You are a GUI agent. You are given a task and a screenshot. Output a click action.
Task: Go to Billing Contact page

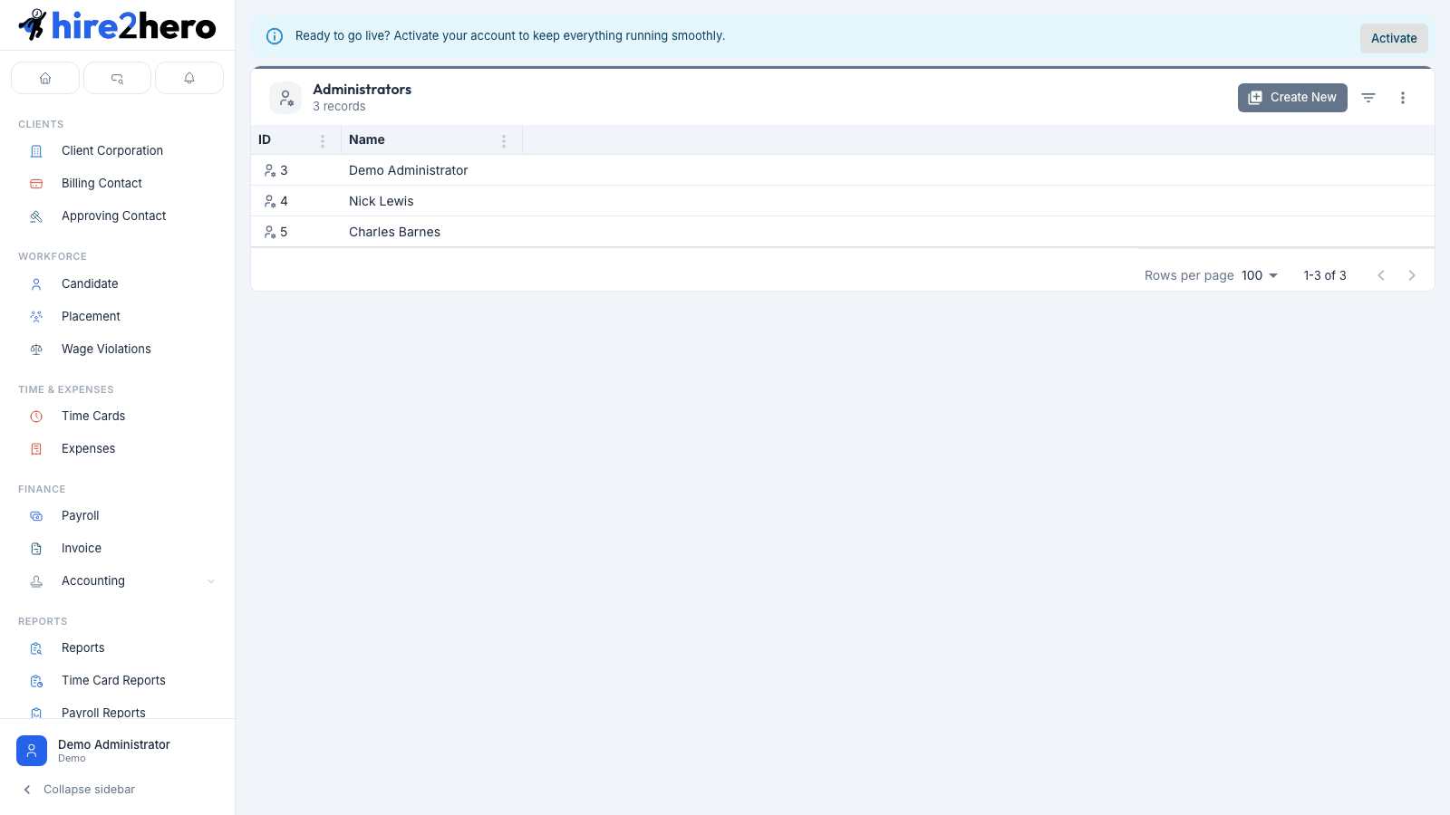point(101,184)
